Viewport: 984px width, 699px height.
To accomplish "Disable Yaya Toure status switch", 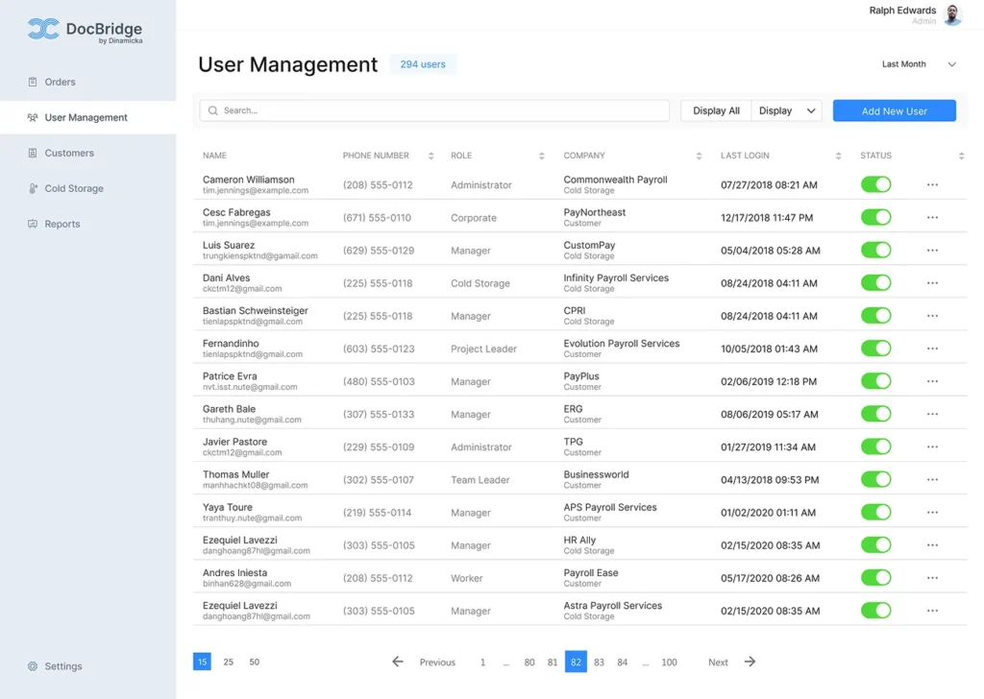I will click(876, 512).
